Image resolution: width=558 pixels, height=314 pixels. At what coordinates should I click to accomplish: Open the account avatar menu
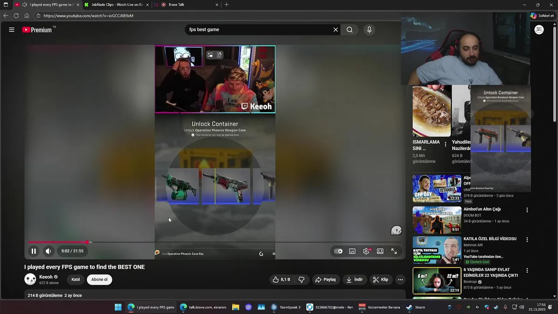539,30
